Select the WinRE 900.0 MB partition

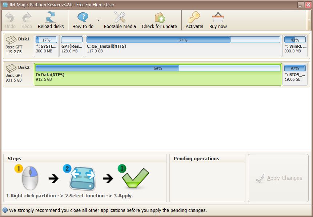pos(295,45)
